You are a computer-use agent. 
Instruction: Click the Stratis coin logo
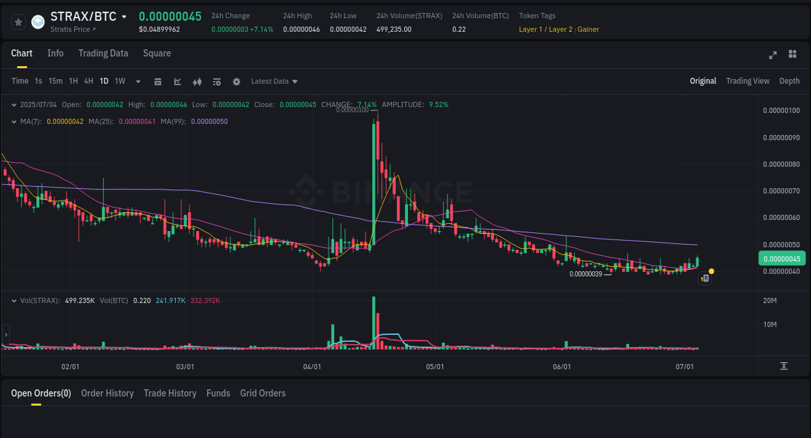38,22
